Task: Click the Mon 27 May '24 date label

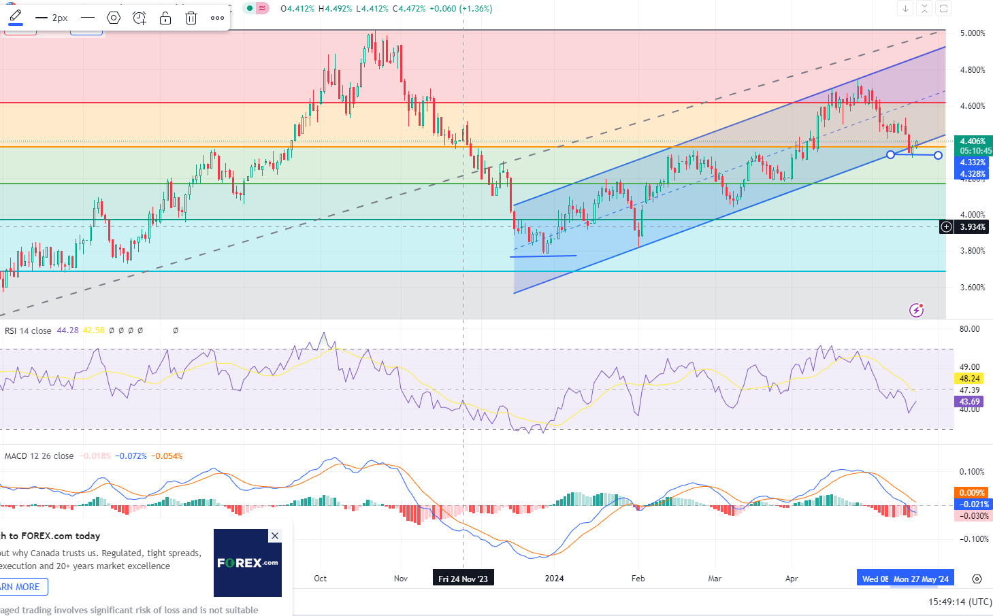Action: tap(921, 579)
